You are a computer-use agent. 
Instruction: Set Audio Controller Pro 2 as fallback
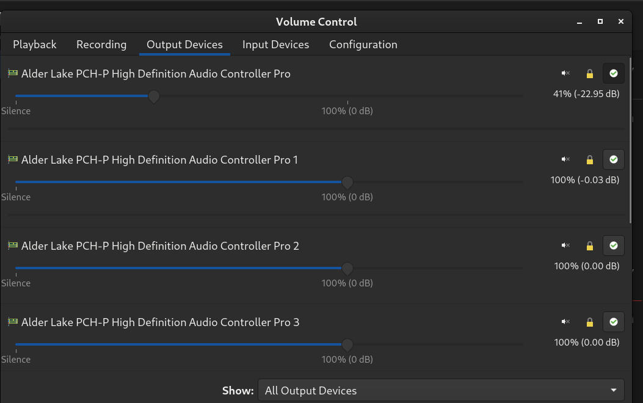click(x=614, y=245)
